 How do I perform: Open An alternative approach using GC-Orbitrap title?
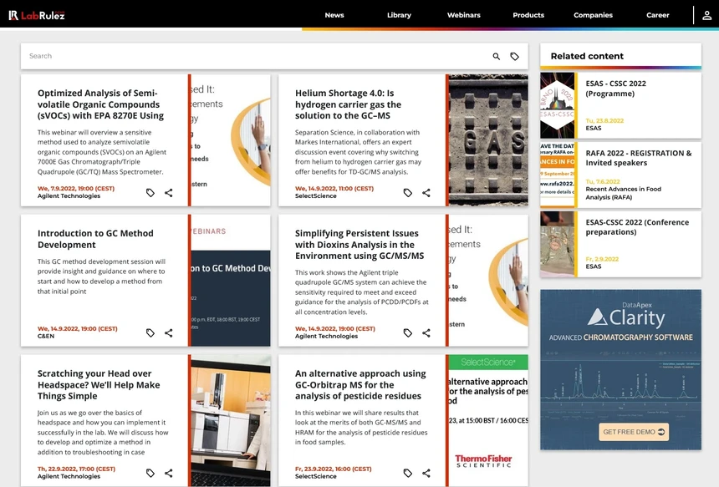pyautogui.click(x=360, y=385)
